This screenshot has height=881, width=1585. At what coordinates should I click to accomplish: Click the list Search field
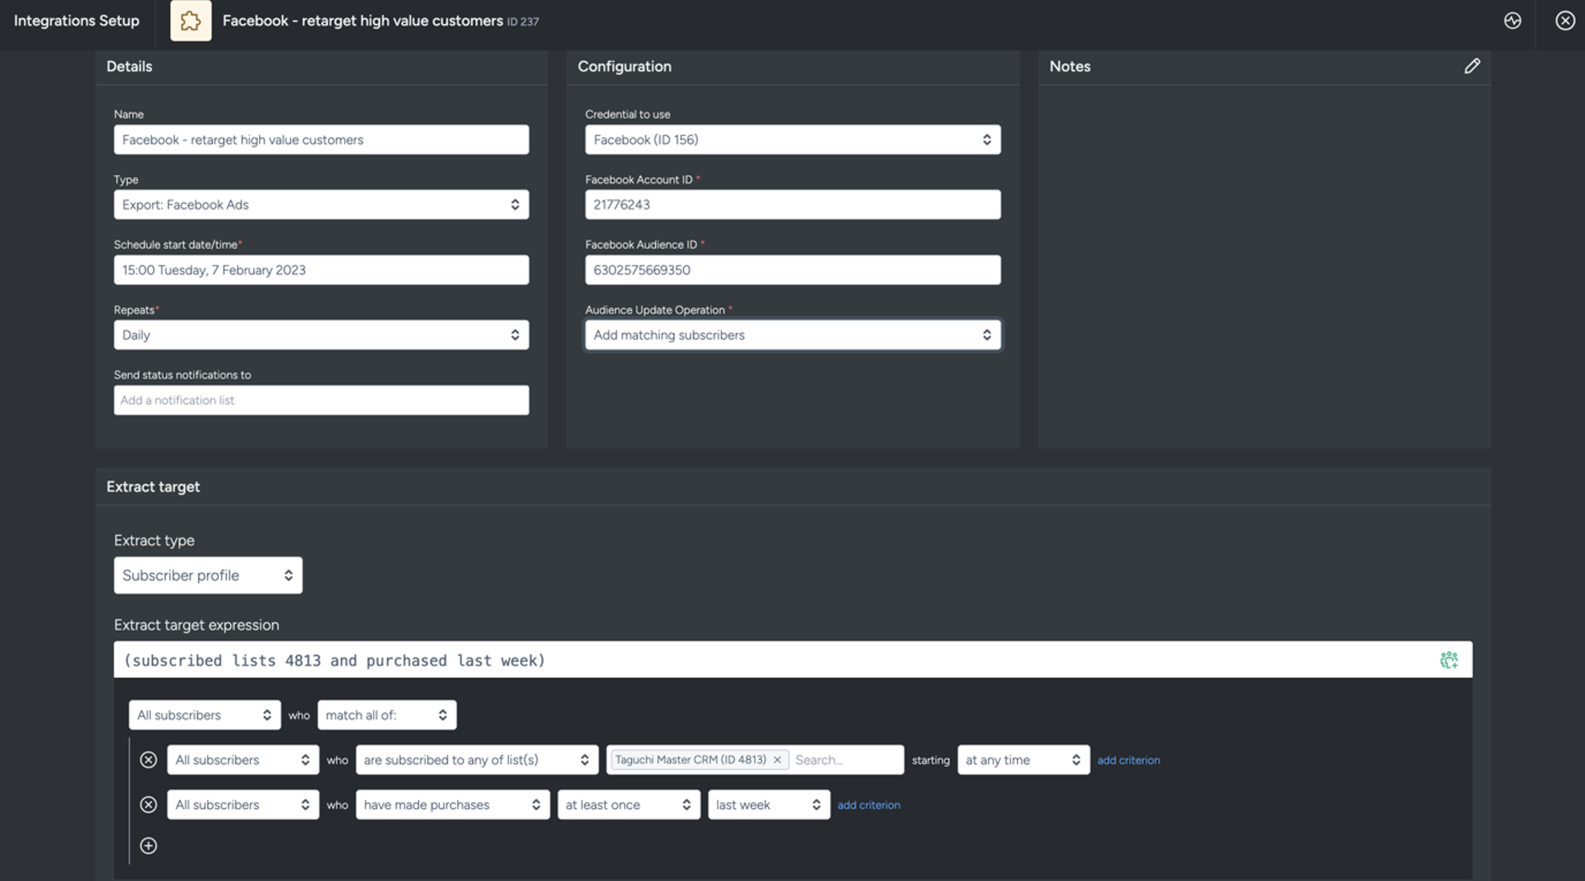click(846, 759)
